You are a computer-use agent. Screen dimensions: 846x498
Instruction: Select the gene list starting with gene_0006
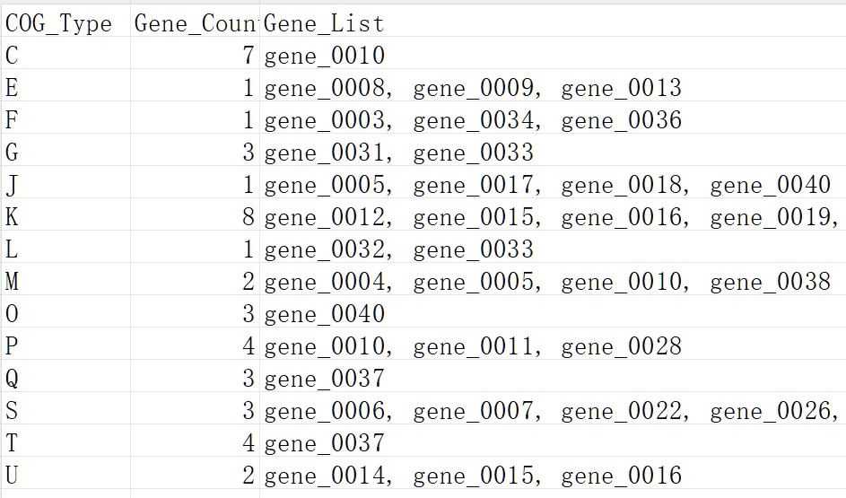point(551,411)
